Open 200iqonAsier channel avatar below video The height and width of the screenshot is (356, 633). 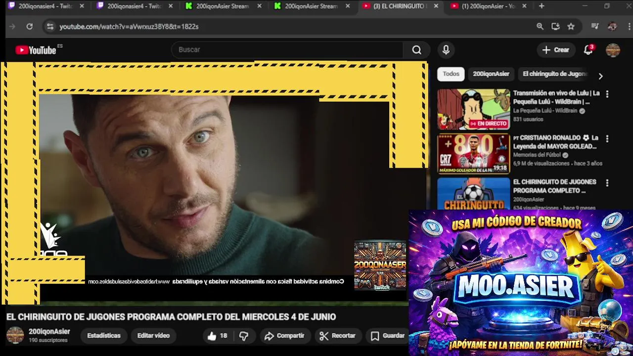(15, 335)
